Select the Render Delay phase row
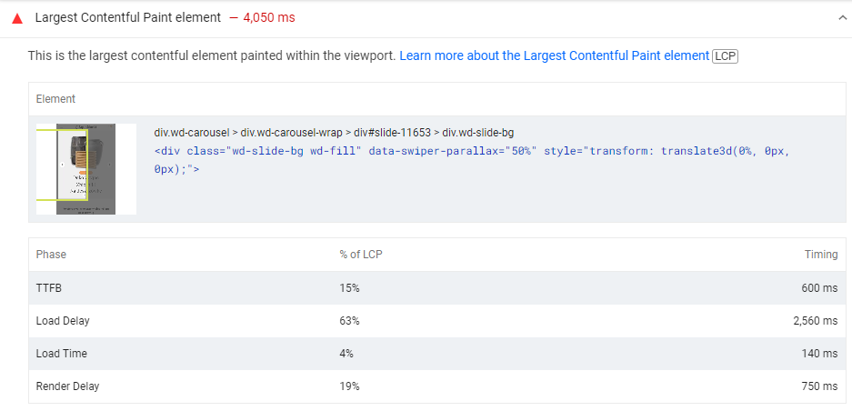The width and height of the screenshot is (852, 411). (436, 386)
